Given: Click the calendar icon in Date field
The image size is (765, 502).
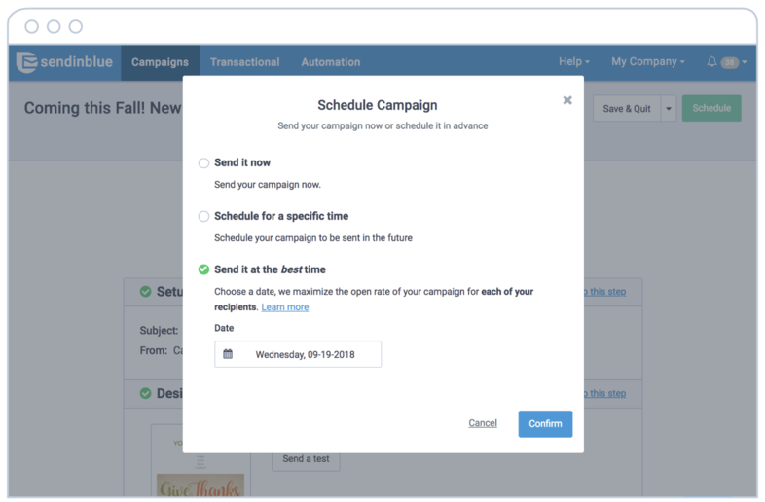Looking at the screenshot, I should pyautogui.click(x=228, y=354).
